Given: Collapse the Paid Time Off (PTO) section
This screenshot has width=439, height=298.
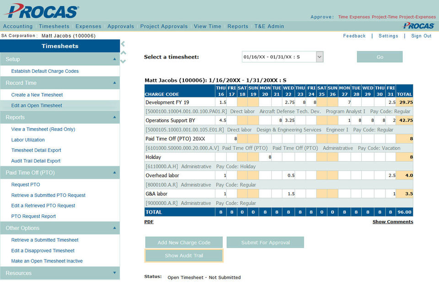Looking at the screenshot, I should tap(114, 173).
